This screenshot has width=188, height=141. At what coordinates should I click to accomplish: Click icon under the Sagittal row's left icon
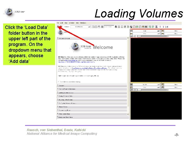pos(131,87)
